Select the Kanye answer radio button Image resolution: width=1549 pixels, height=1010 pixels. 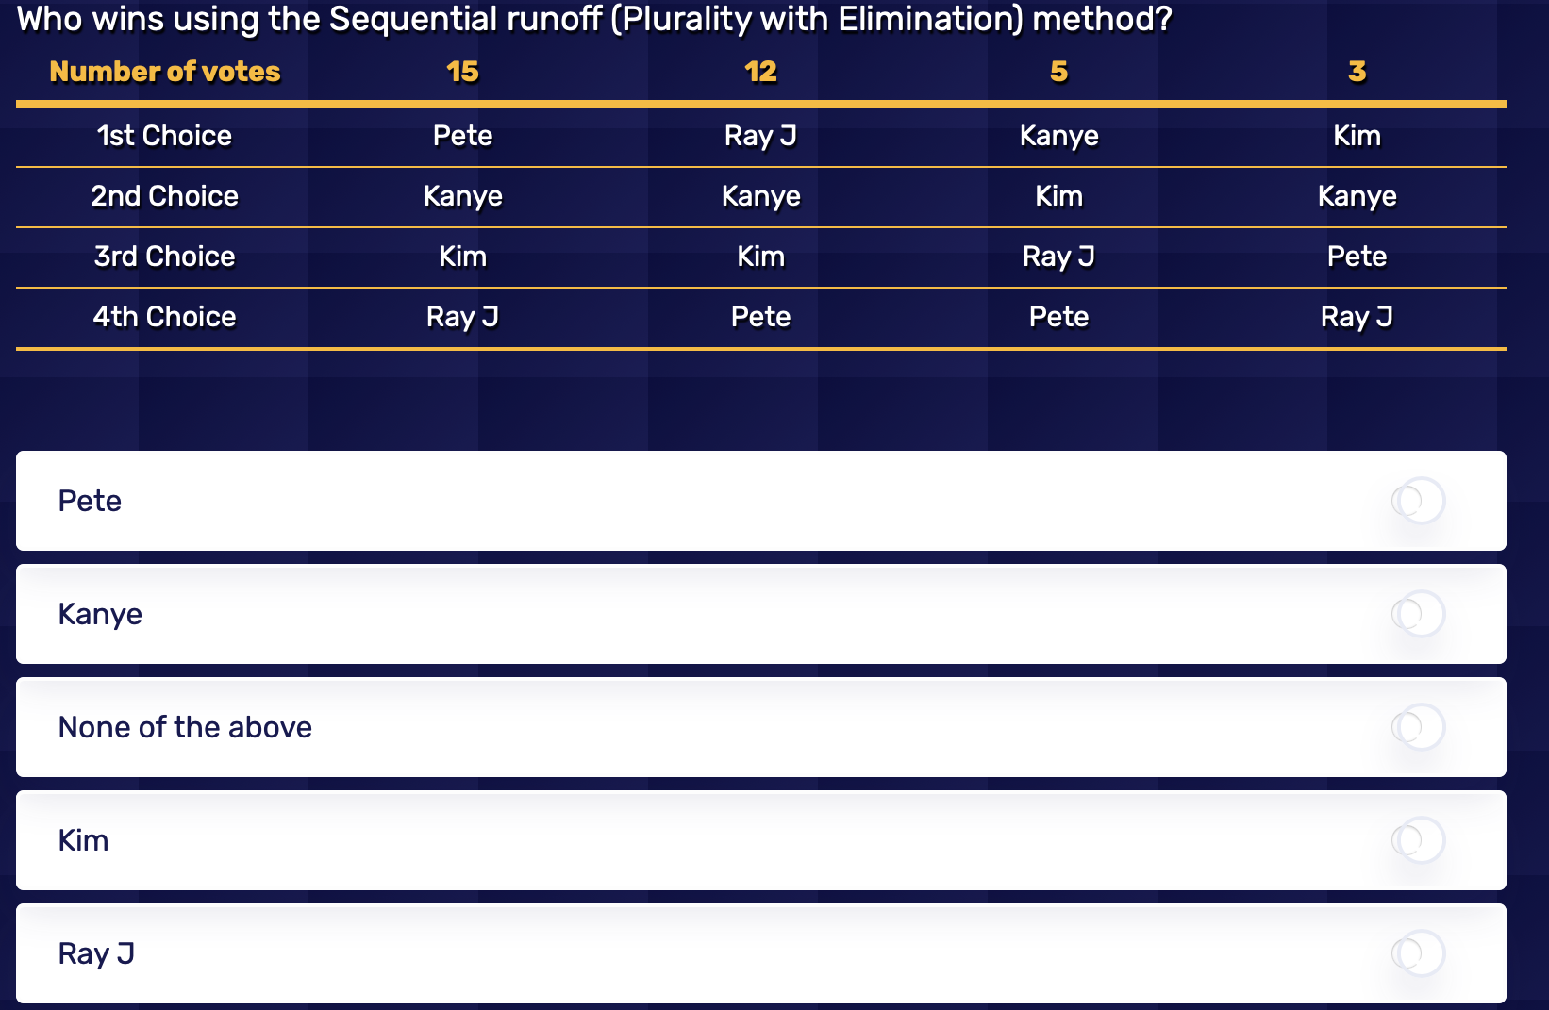[1418, 614]
